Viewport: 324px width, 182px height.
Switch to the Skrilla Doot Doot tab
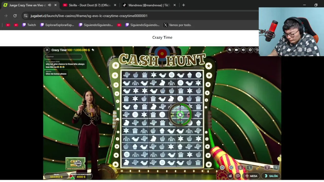[x=89, y=5]
